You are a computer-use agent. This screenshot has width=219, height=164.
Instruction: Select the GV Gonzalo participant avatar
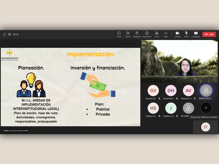(153, 91)
